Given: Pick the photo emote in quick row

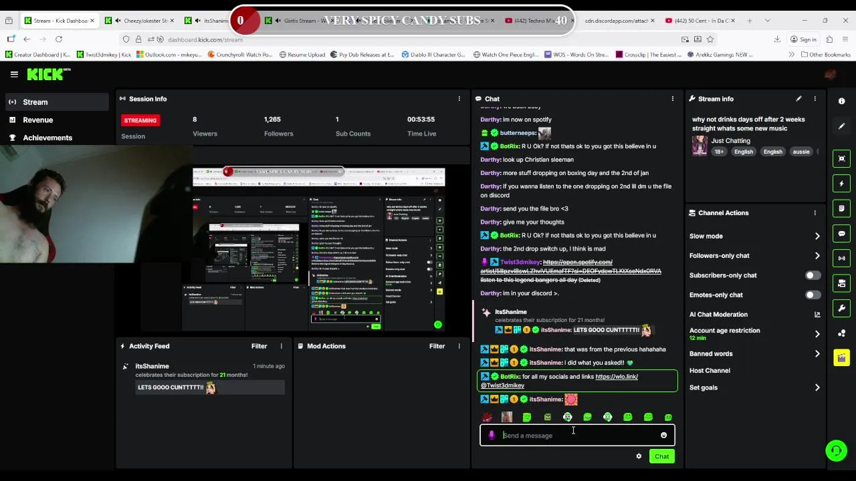Looking at the screenshot, I should click(x=507, y=418).
